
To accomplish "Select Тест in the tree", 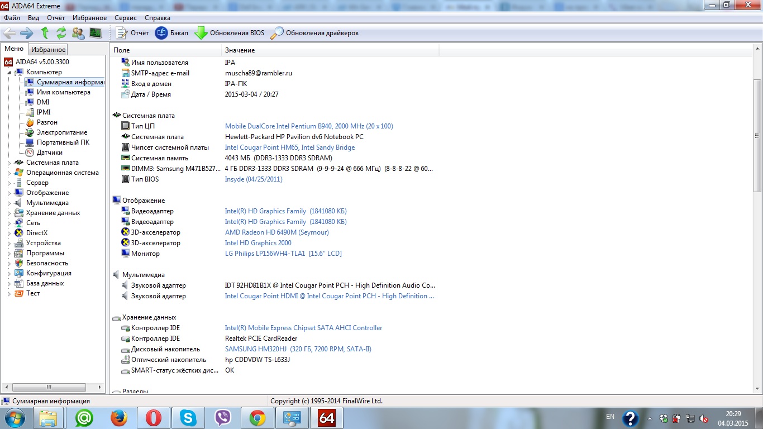I will click(x=33, y=293).
